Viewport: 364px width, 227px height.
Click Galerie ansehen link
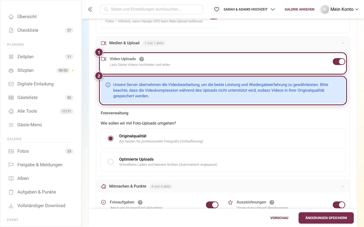tap(300, 9)
